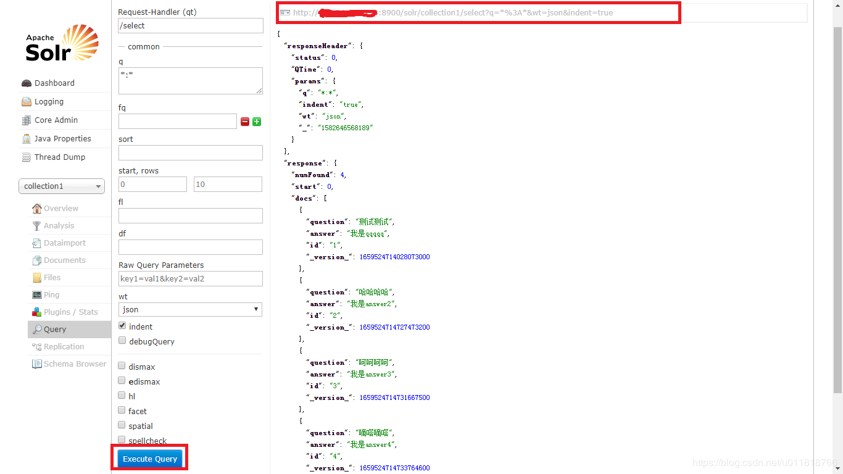Screen dimensions: 843x474
Task: Open the wt format dropdown showing json
Action: (x=190, y=310)
